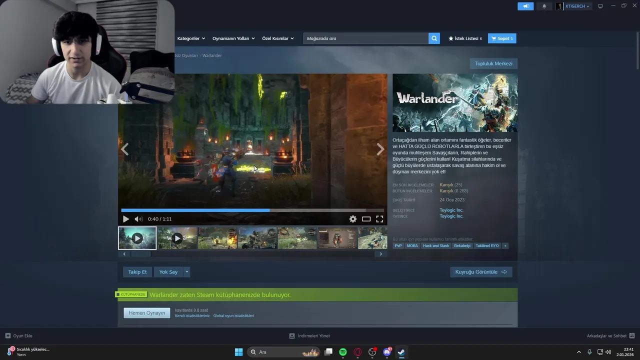Select the Hack and Slash tag
The width and height of the screenshot is (640, 360).
click(436, 246)
